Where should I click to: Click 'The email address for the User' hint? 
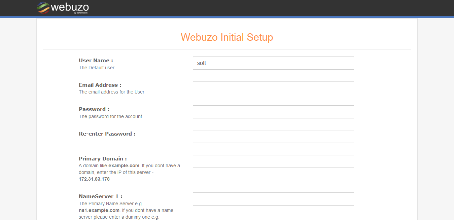pyautogui.click(x=112, y=92)
